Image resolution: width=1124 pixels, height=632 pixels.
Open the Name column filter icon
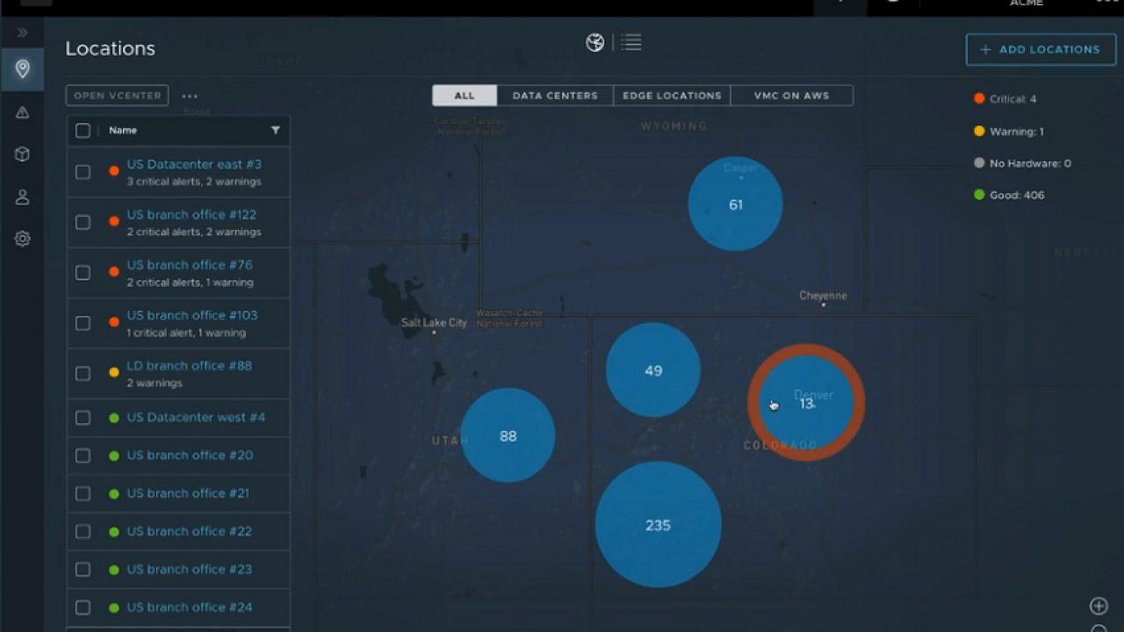(275, 130)
